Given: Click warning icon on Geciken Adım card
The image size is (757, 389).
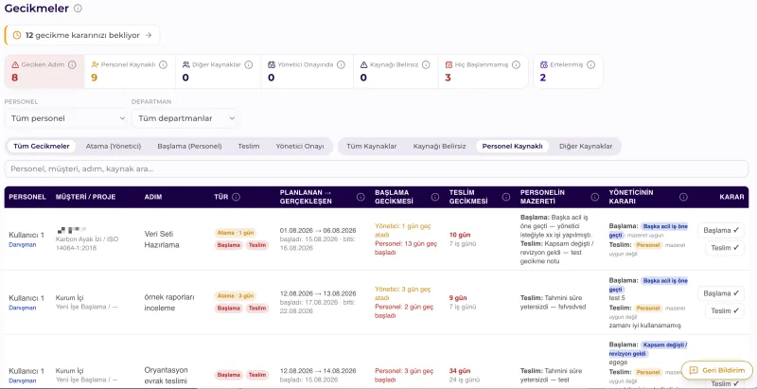Looking at the screenshot, I should coord(15,64).
